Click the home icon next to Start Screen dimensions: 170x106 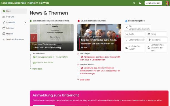point(4,11)
